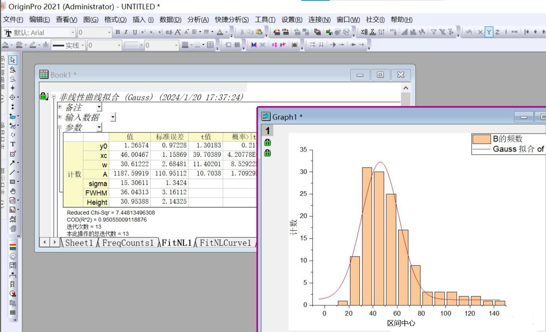Toggle Italic text formatting
Viewport: 546px width, 332px height.
tap(126, 32)
